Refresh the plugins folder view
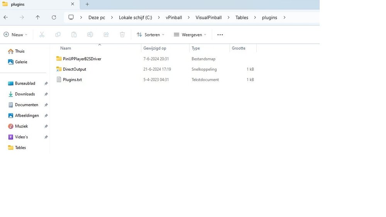This screenshot has width=386, height=217. (x=54, y=17)
